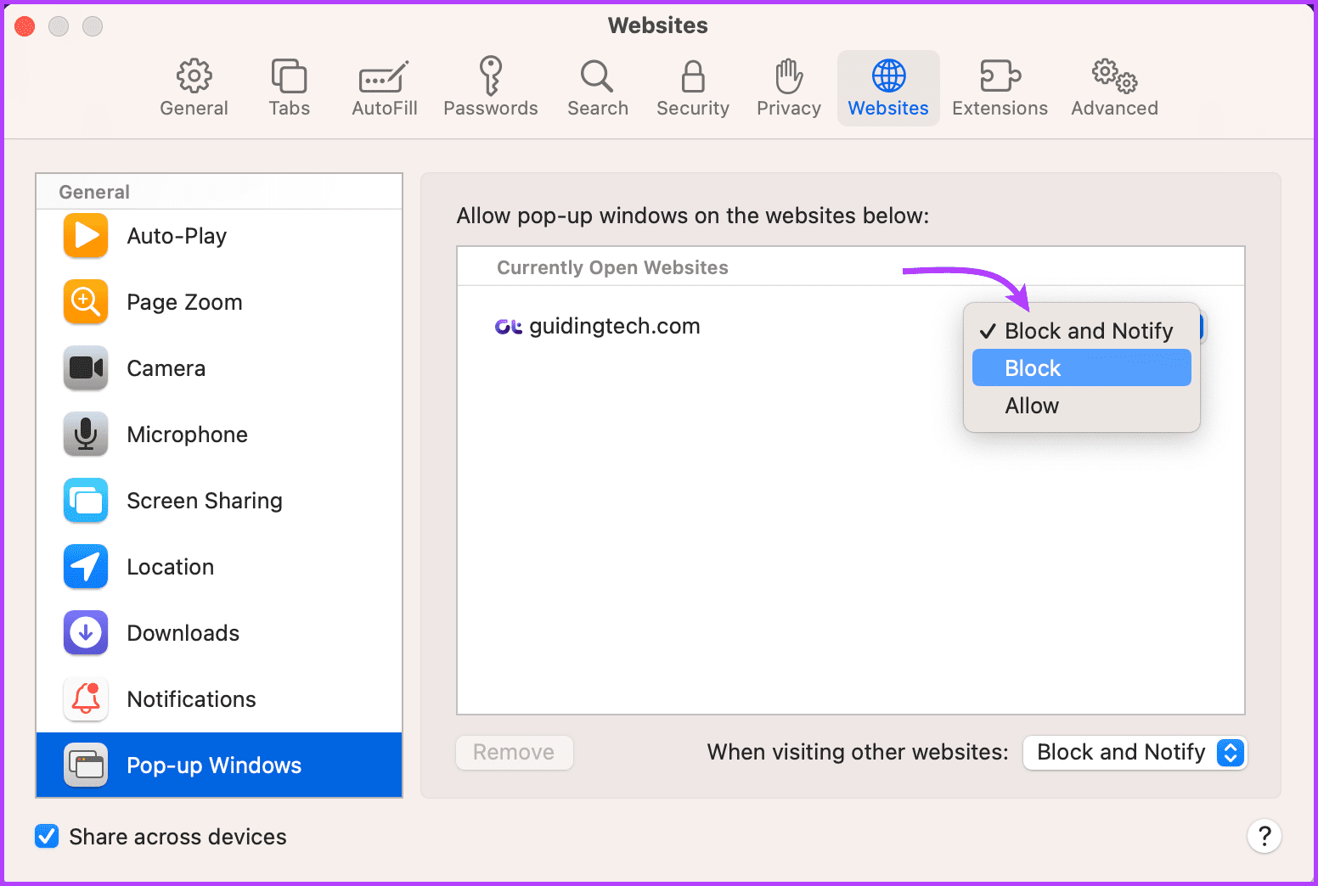Choose Allow from the pop-up menu
Screen dimensions: 1318x886
point(1032,406)
